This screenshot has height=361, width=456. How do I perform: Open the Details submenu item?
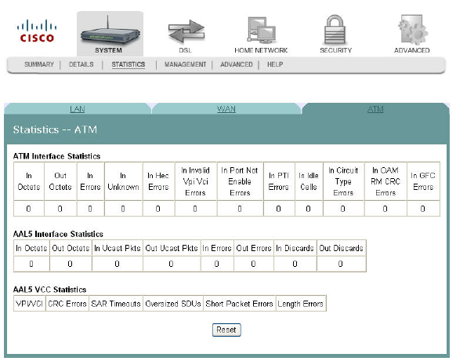[x=81, y=64]
